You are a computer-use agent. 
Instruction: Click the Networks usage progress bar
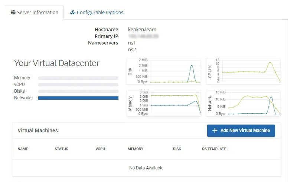click(78, 98)
